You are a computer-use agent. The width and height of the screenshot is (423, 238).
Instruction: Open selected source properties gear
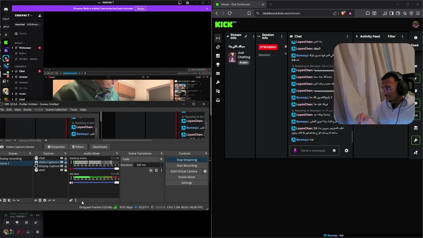tap(45, 200)
